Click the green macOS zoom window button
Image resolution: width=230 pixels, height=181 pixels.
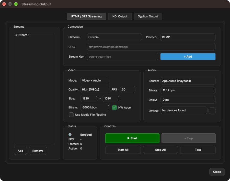point(16,4)
